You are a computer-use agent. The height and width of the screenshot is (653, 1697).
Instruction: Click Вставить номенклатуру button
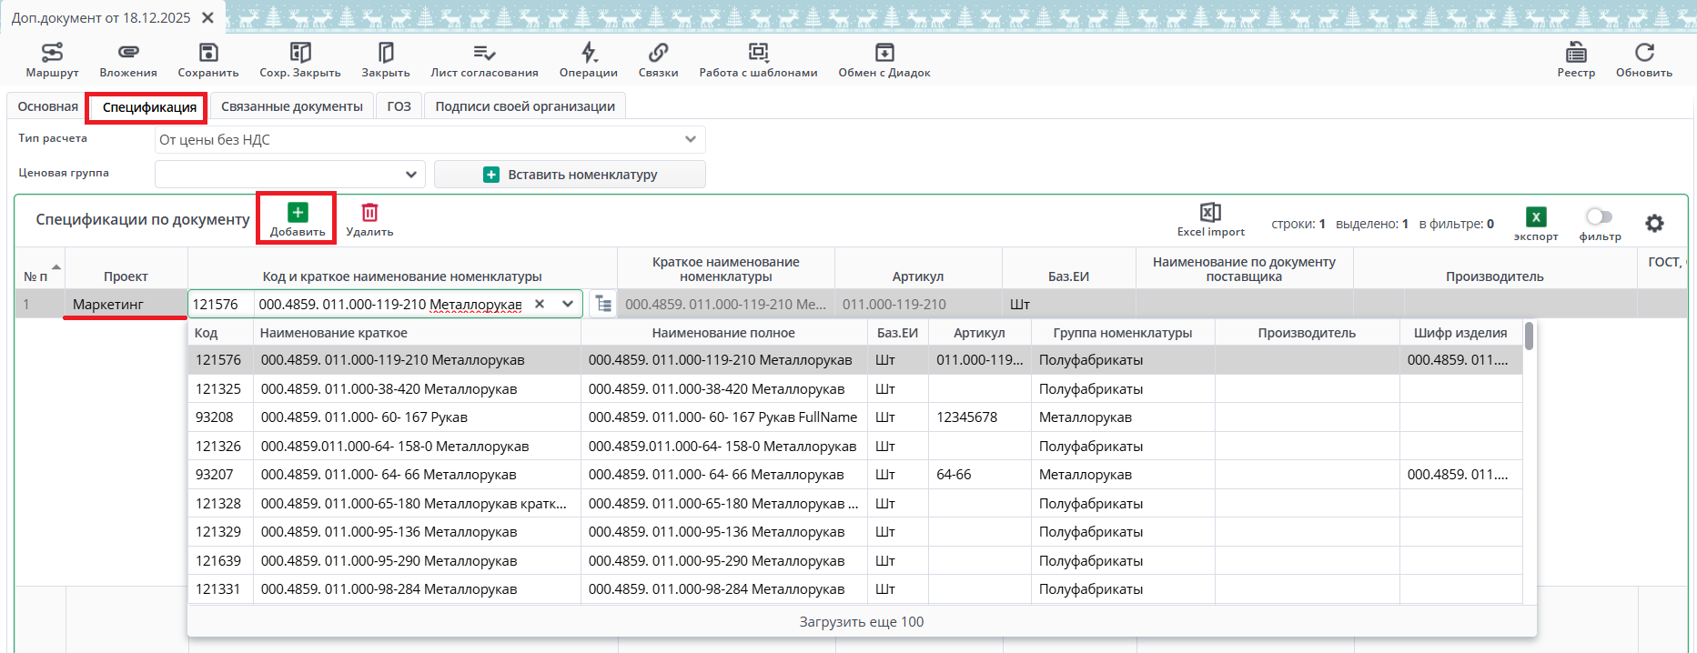pyautogui.click(x=570, y=174)
